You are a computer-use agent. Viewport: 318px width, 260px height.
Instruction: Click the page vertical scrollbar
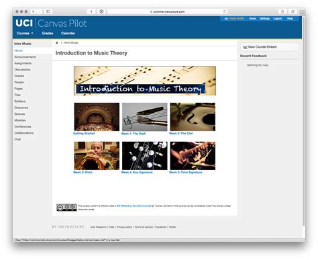(x=303, y=121)
